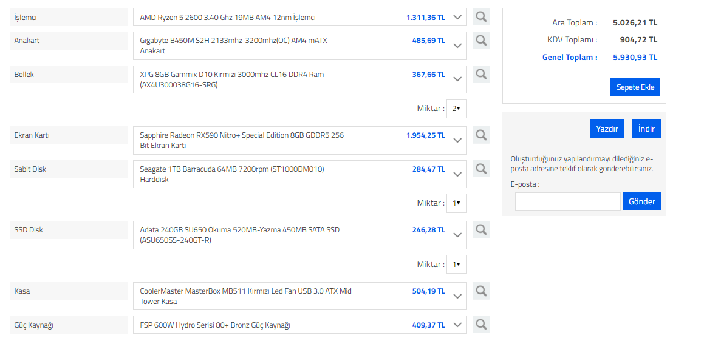
Task: Click the magnifier icon in Anakart row
Action: click(x=481, y=40)
